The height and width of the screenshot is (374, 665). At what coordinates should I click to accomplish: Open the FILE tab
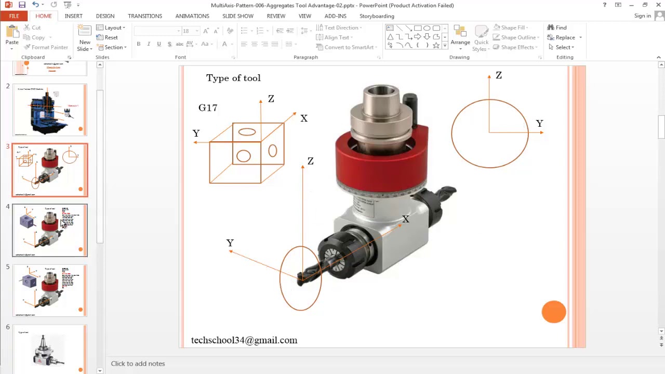coord(14,16)
